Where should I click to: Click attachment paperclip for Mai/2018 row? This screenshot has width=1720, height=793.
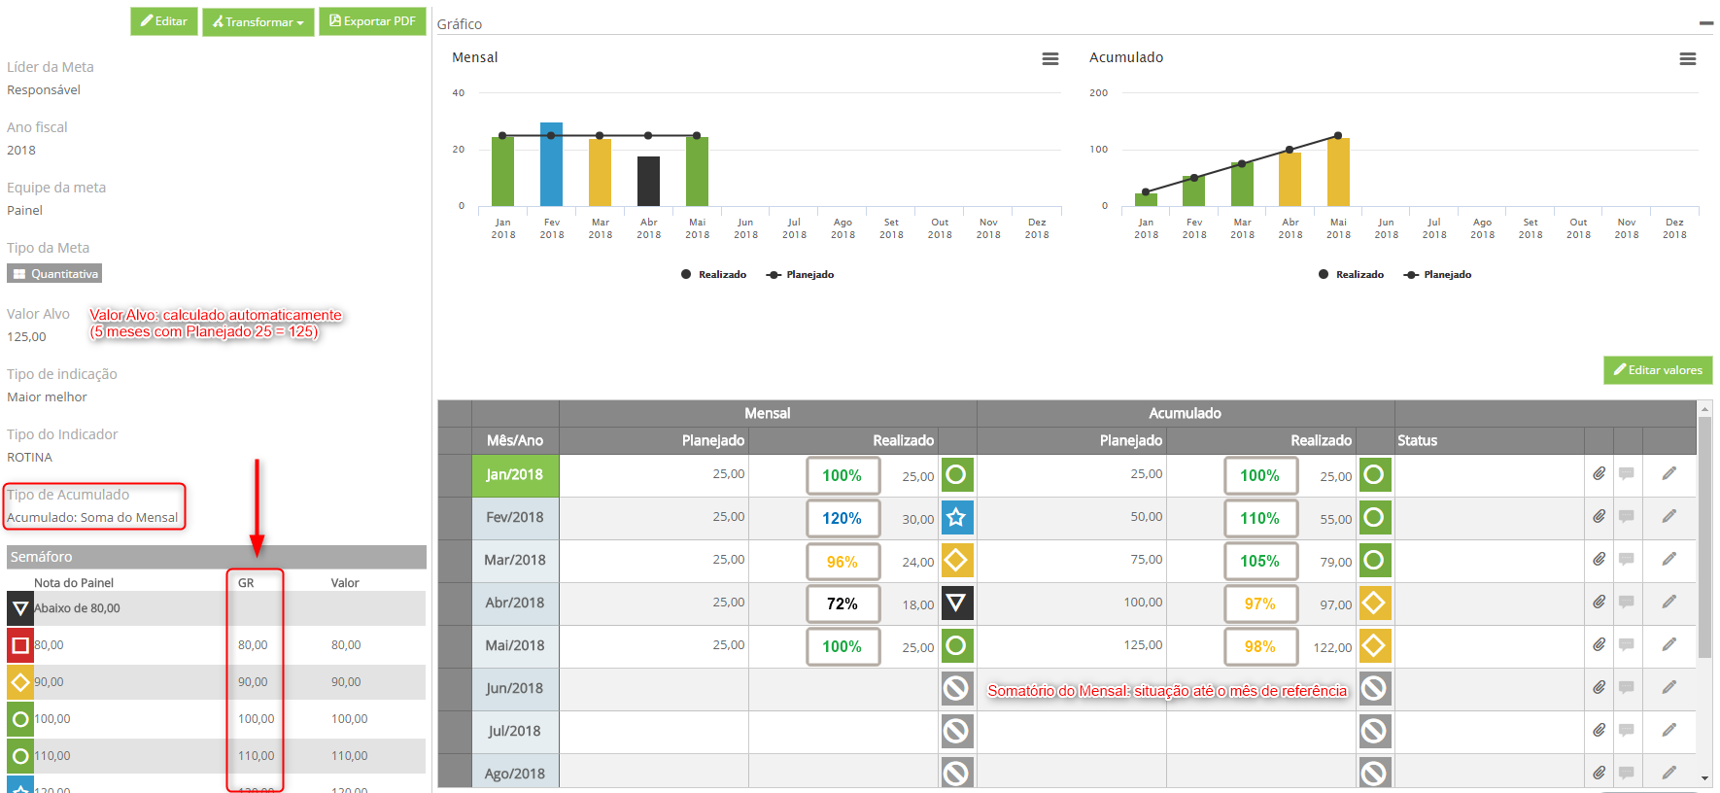[x=1599, y=645]
